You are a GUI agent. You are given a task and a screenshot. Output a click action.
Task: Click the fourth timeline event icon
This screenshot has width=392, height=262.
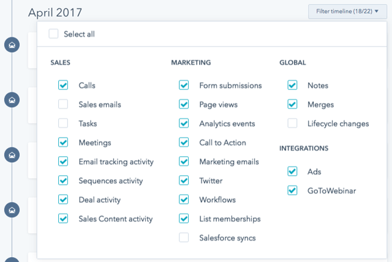[x=11, y=210]
